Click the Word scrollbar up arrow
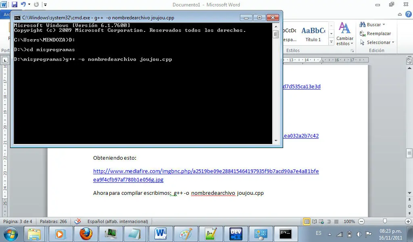The width and height of the screenshot is (413, 242). pos(409,68)
